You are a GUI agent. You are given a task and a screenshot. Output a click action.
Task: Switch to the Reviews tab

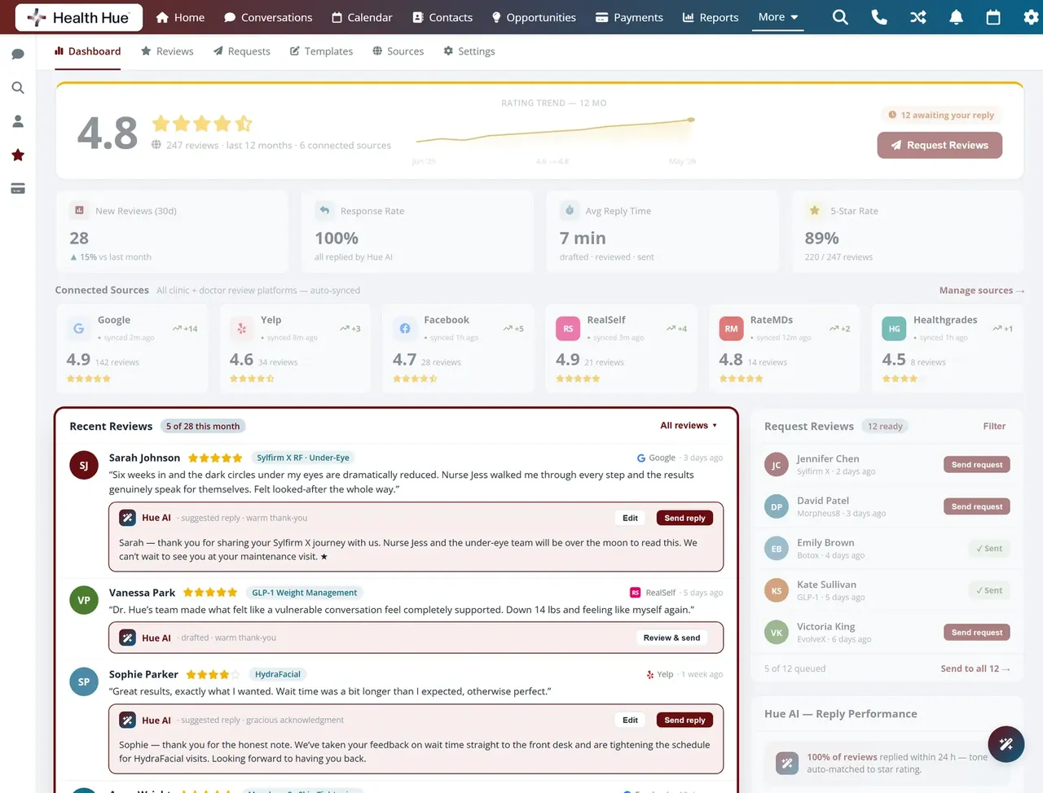point(167,51)
